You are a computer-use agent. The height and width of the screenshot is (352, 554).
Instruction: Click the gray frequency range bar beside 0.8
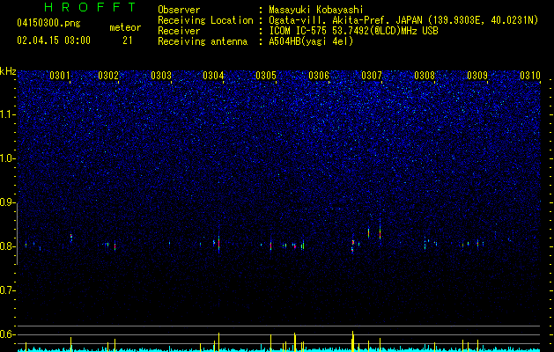[18, 236]
